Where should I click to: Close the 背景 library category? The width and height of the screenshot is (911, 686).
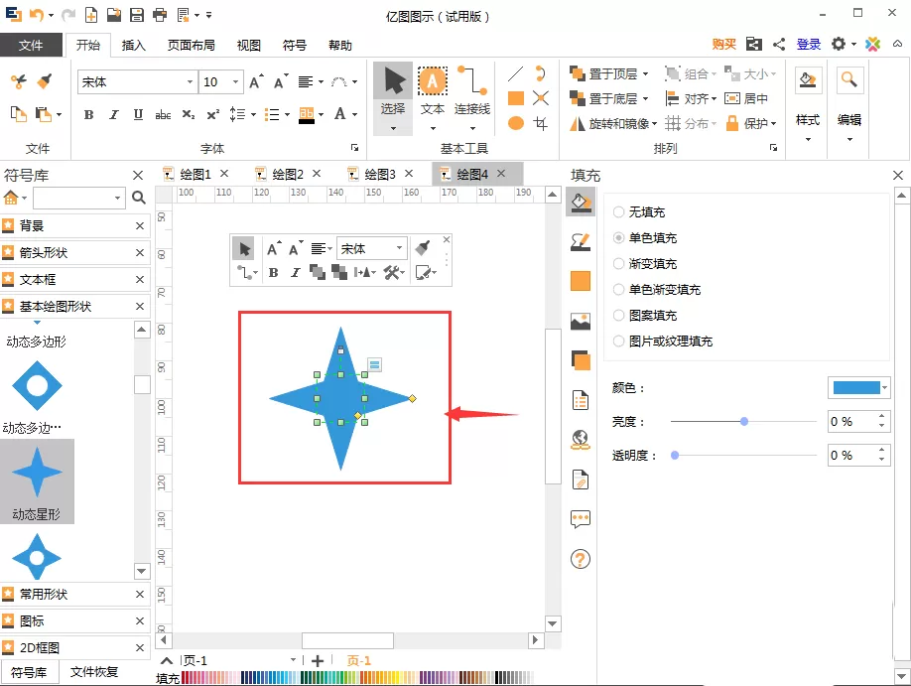point(140,226)
